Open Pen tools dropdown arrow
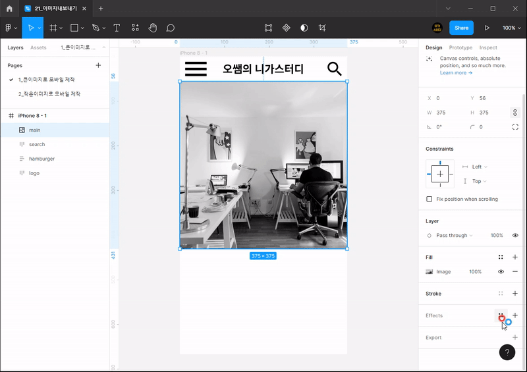 (x=104, y=28)
